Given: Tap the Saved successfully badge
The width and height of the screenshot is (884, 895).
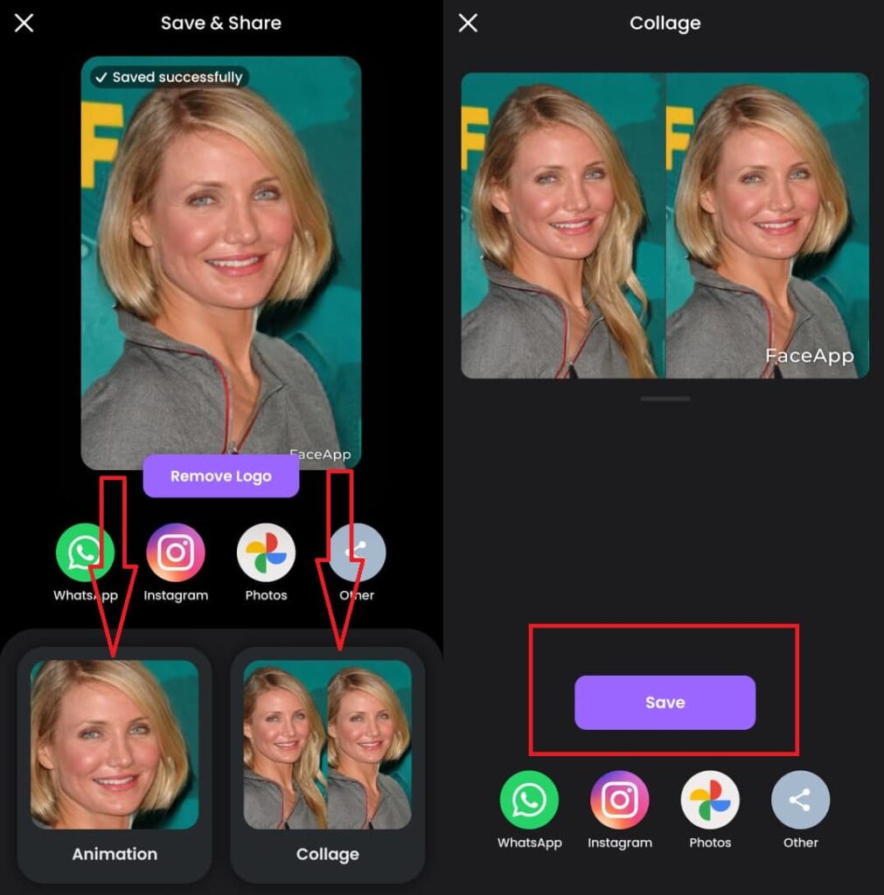Looking at the screenshot, I should tap(169, 78).
